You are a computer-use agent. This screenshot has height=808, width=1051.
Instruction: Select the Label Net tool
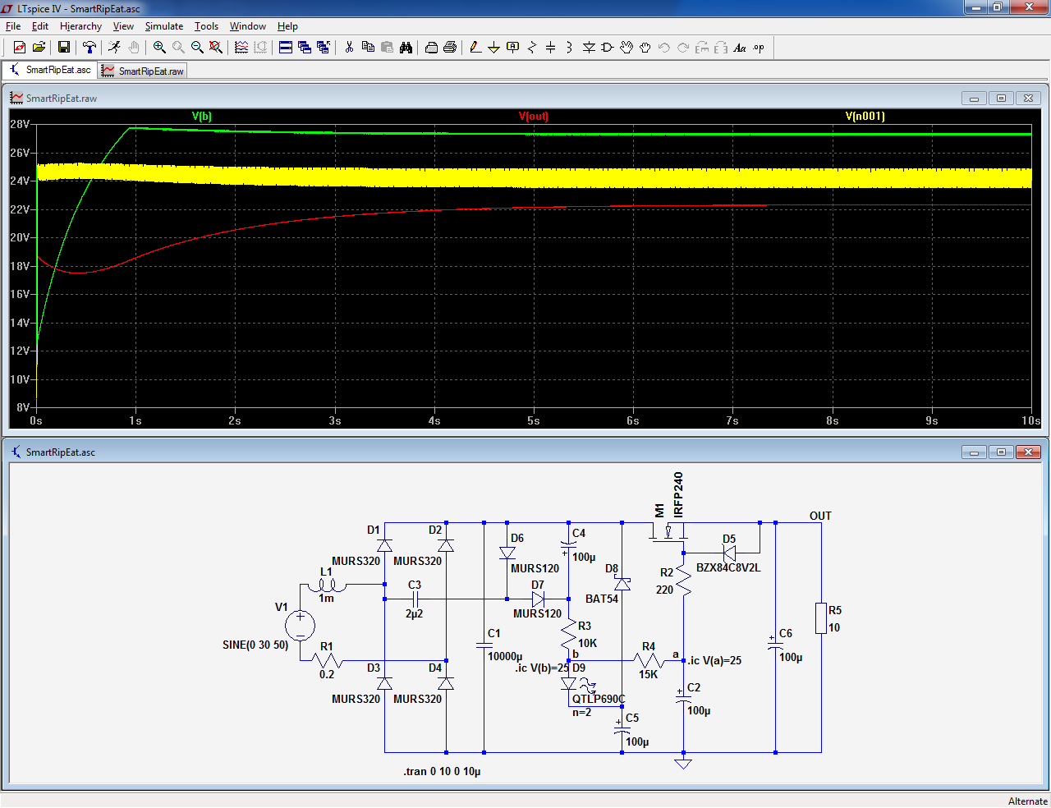[513, 48]
